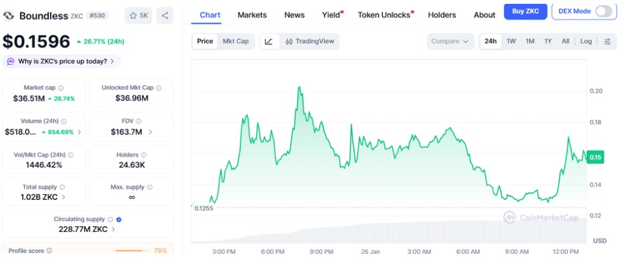The image size is (623, 266).
Task: Select the line chart type icon
Action: click(x=269, y=42)
